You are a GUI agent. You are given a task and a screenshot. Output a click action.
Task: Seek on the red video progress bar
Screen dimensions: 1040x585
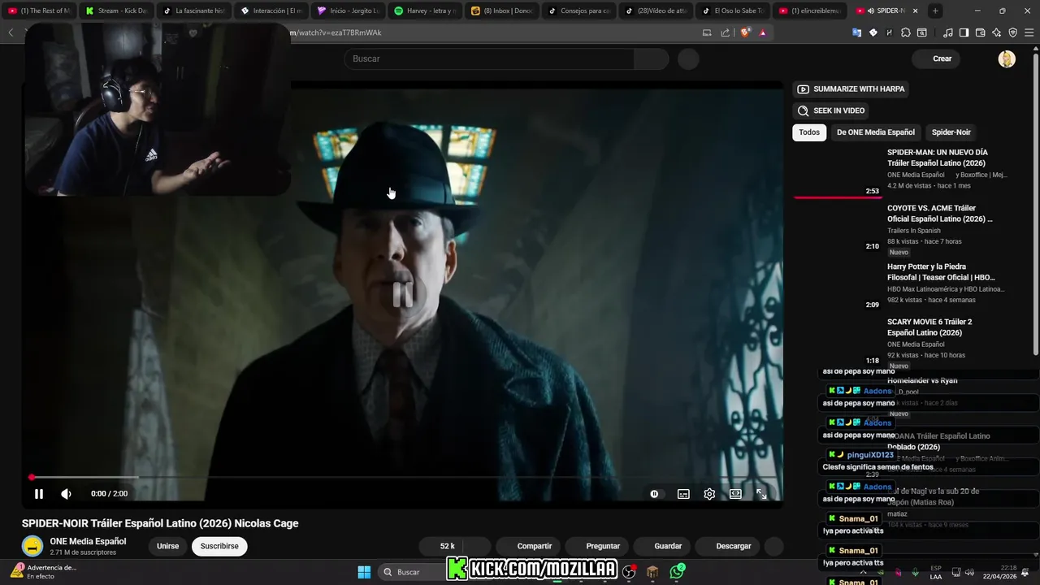[403, 477]
